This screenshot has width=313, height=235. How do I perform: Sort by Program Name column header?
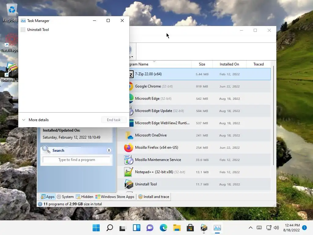point(160,64)
